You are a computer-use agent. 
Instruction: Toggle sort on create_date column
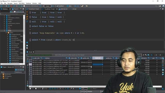click(x=78, y=58)
